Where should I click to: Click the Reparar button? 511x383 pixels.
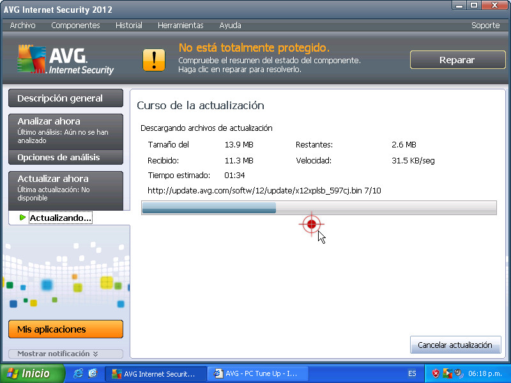click(457, 60)
